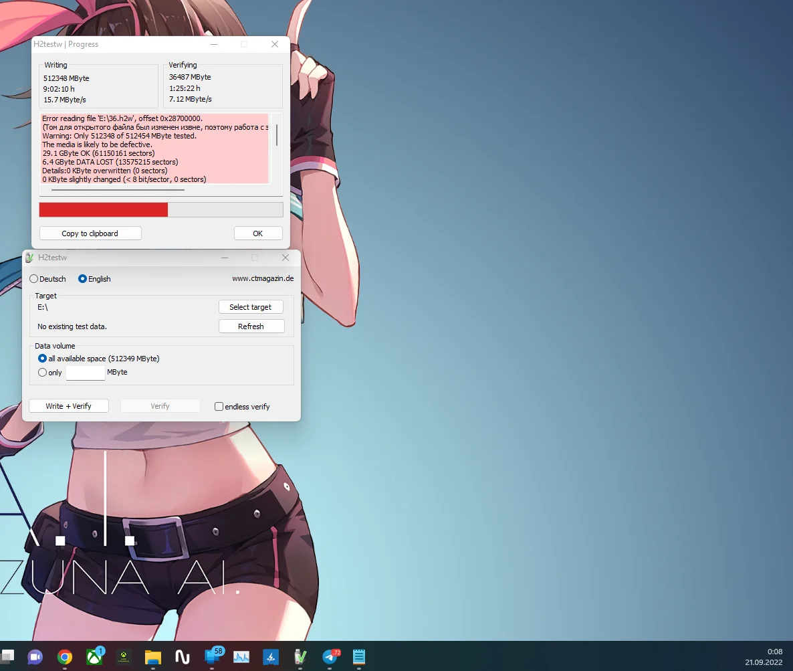Viewport: 793px width, 671px height.
Task: Click target path 'E:\' text
Action: pyautogui.click(x=43, y=307)
